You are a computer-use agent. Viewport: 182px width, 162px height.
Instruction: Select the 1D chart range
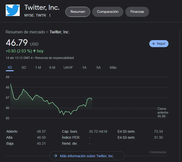[x=10, y=67]
